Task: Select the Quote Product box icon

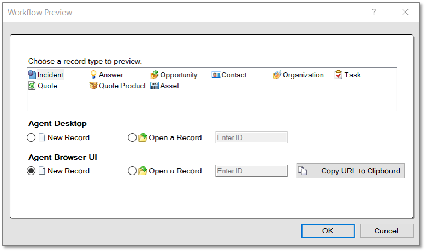Action: tap(93, 86)
